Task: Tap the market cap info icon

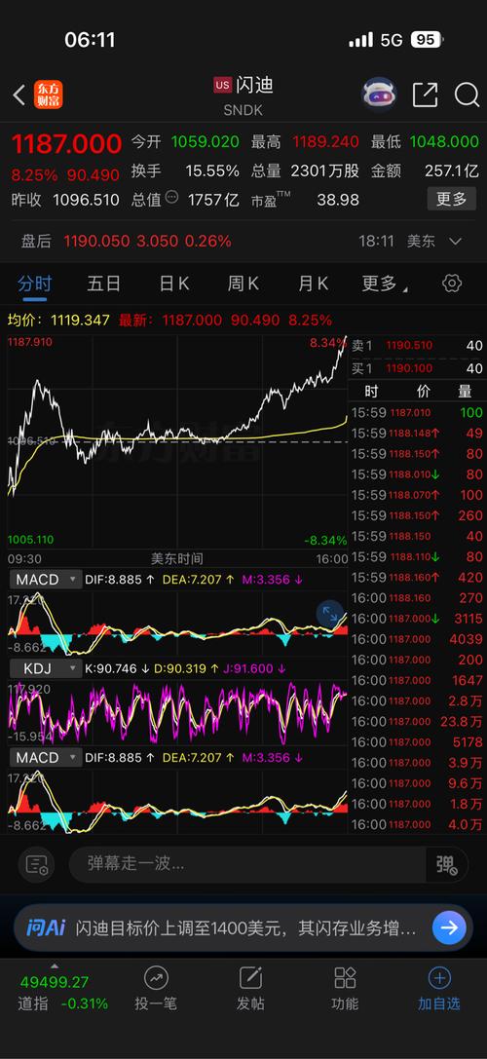Action: click(172, 198)
